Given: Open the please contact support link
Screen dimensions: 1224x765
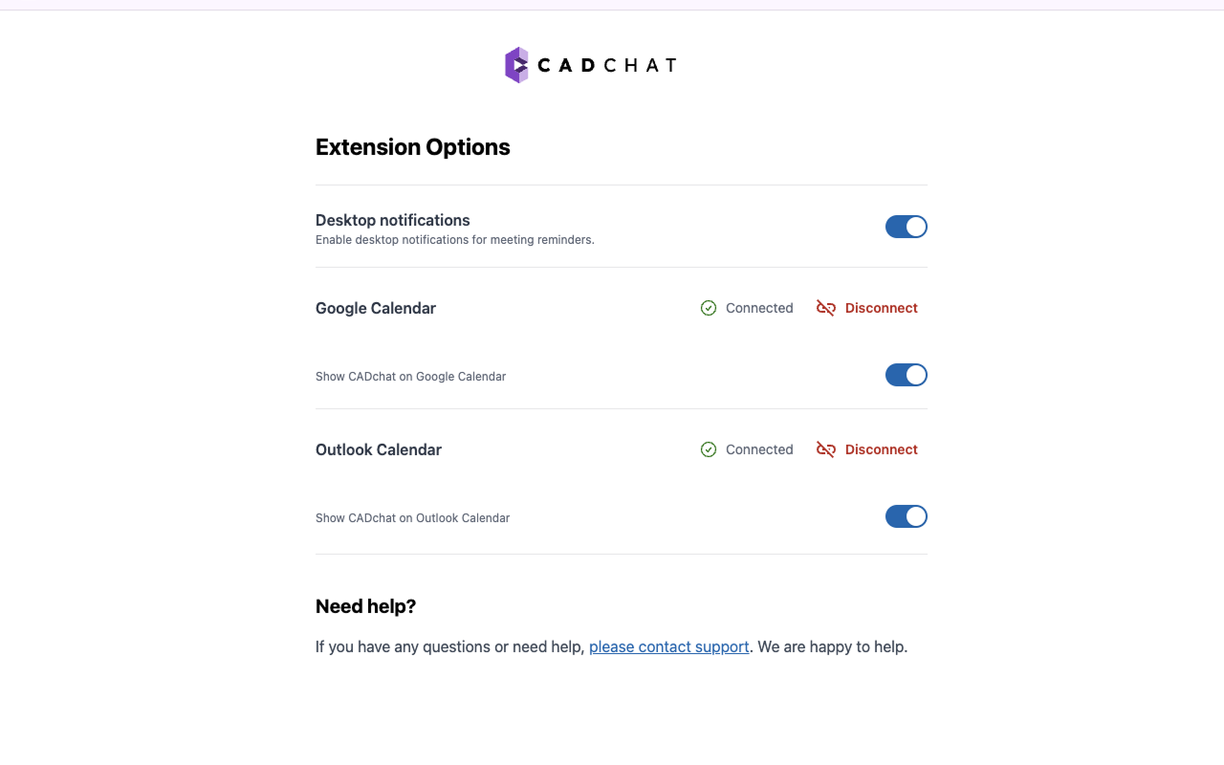Looking at the screenshot, I should pyautogui.click(x=668, y=647).
